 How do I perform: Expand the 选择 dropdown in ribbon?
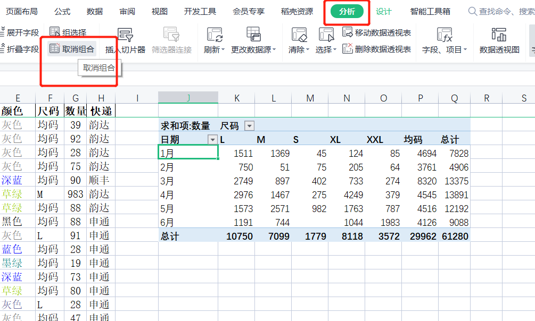[x=335, y=50]
